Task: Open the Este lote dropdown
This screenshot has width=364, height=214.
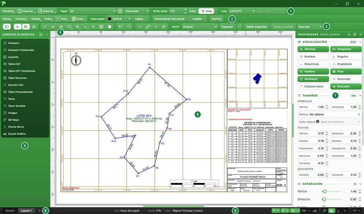Action: point(310,27)
